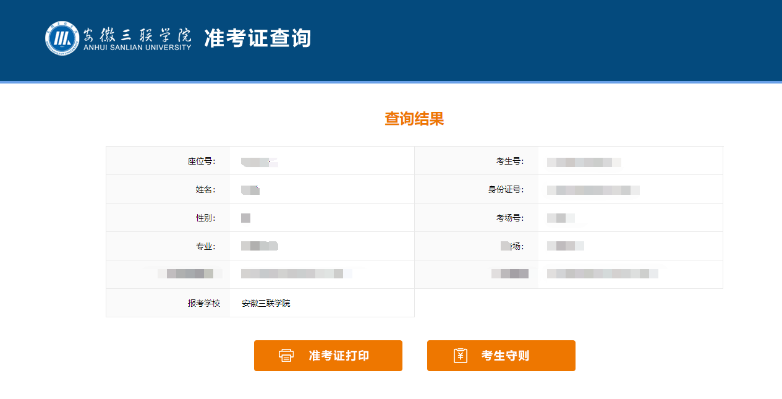Viewport: 782px width, 399px height.
Task: Open 准考证打印 to print the admission ticket
Action: point(328,355)
